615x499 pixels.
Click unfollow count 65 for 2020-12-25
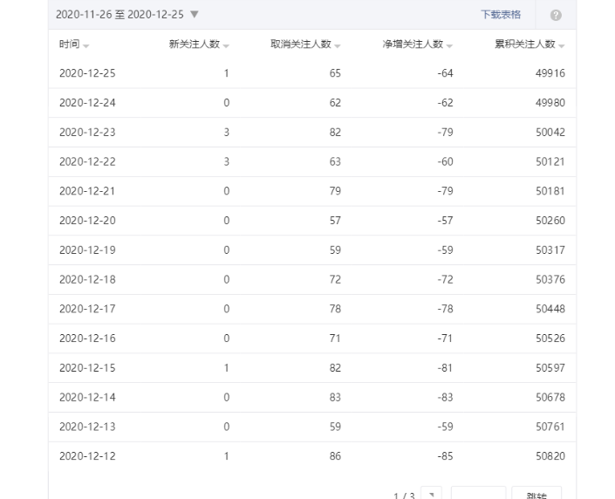(x=335, y=73)
